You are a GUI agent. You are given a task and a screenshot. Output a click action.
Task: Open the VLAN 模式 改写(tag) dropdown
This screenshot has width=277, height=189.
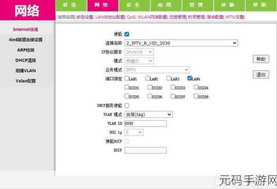coord(149,115)
